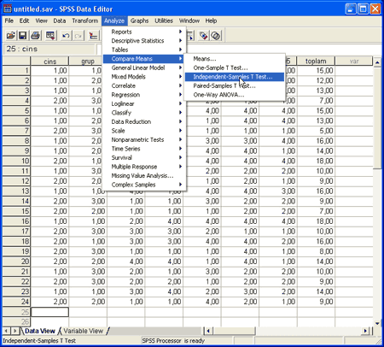Click the Print toolbar icon
384x347 pixels.
(35, 36)
